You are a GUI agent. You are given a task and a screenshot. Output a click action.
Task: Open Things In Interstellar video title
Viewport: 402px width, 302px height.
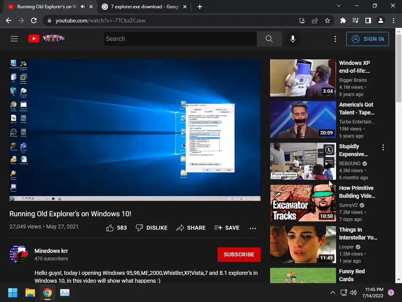point(358,234)
